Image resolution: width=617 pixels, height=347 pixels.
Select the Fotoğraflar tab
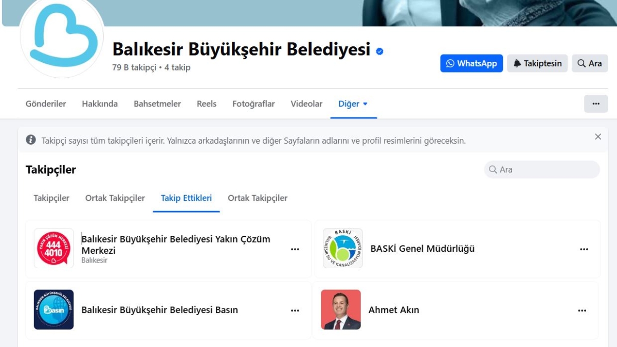coord(253,103)
